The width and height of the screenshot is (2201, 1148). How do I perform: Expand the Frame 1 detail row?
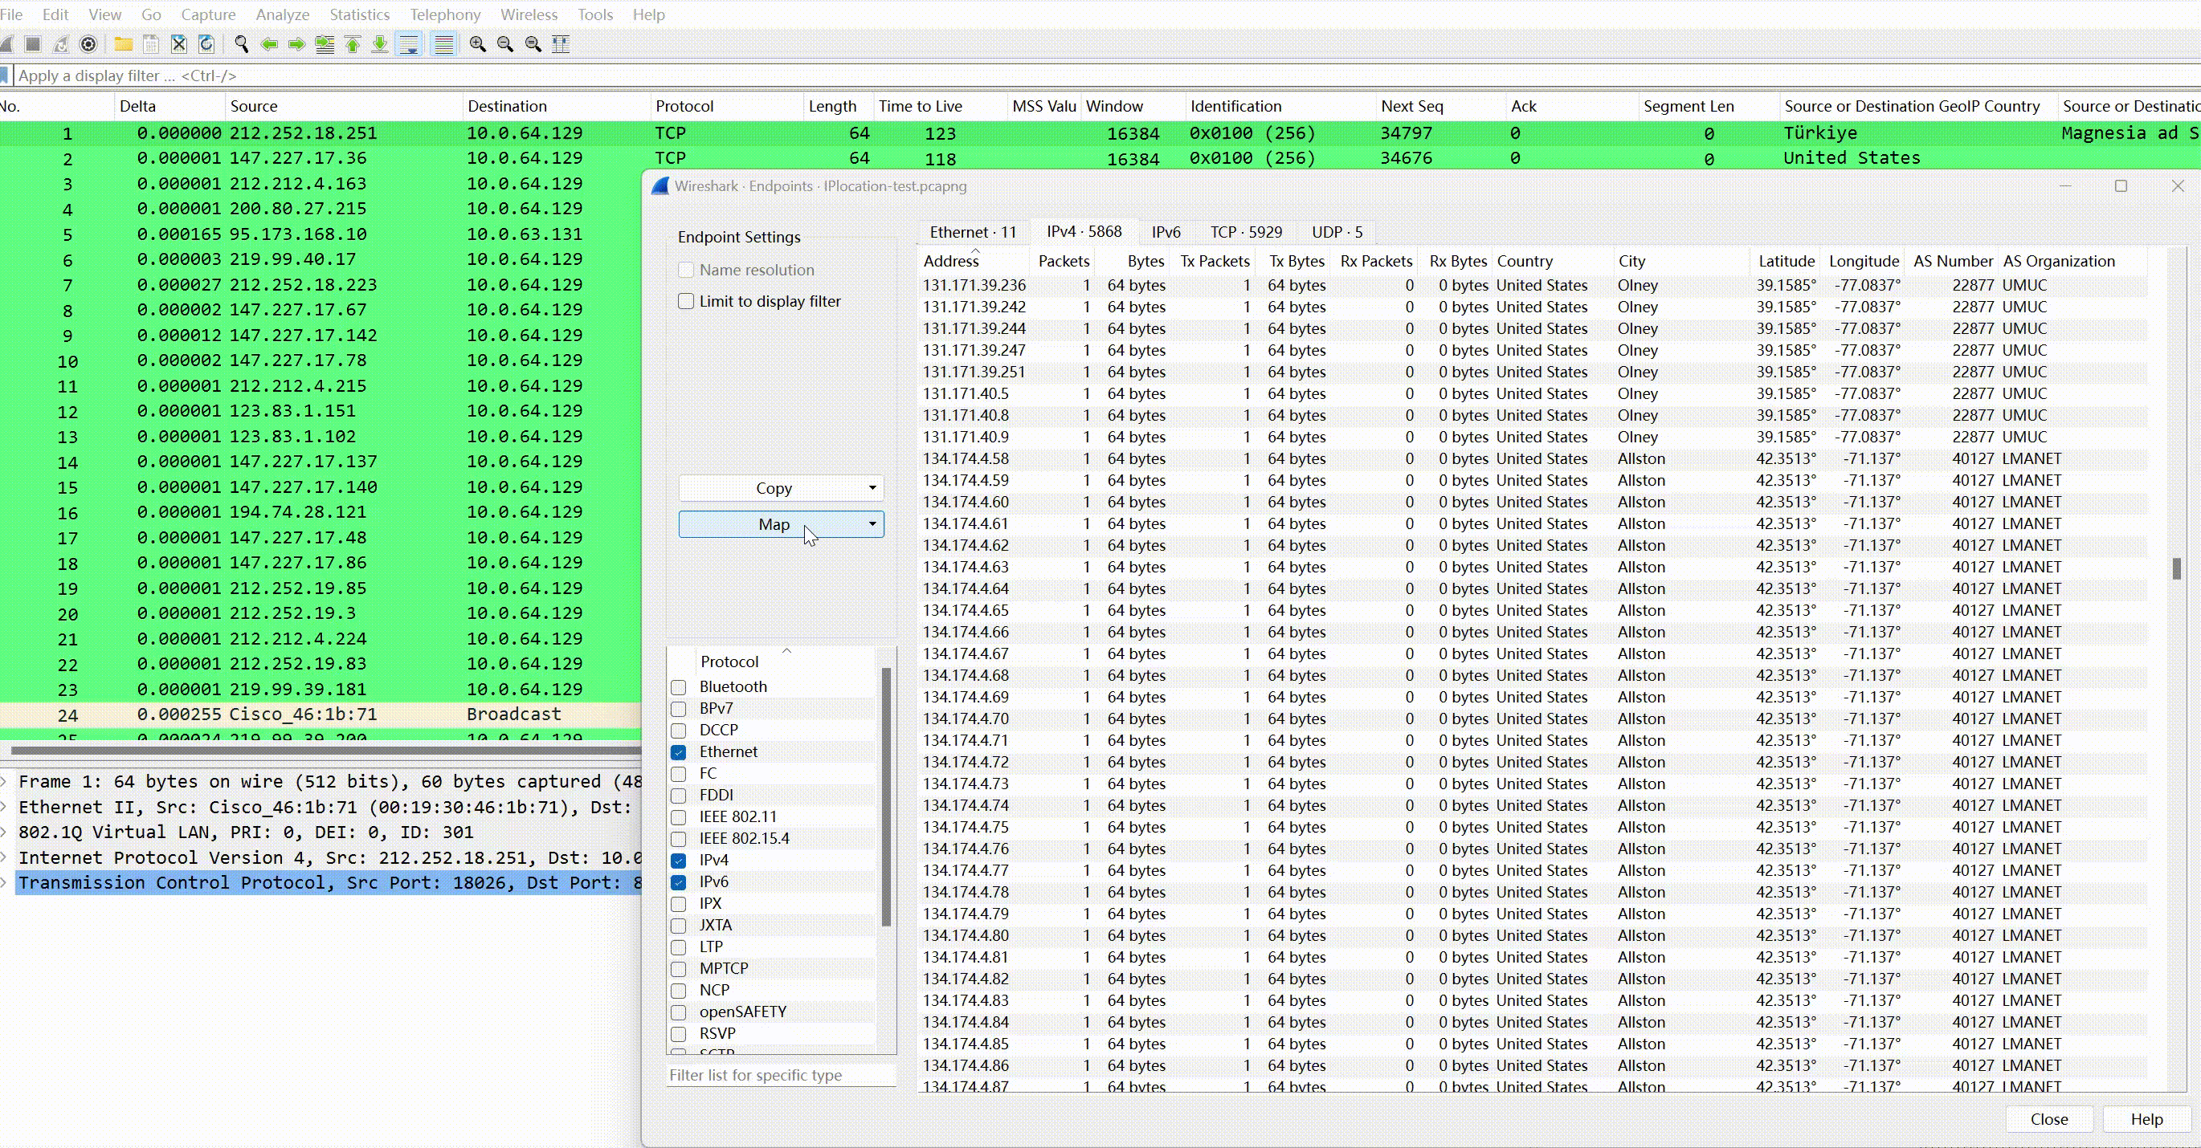[x=5, y=782]
